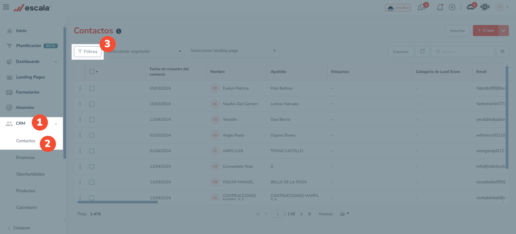Click the table horizontal scrollbar
The image size is (516, 234).
coord(117,202)
